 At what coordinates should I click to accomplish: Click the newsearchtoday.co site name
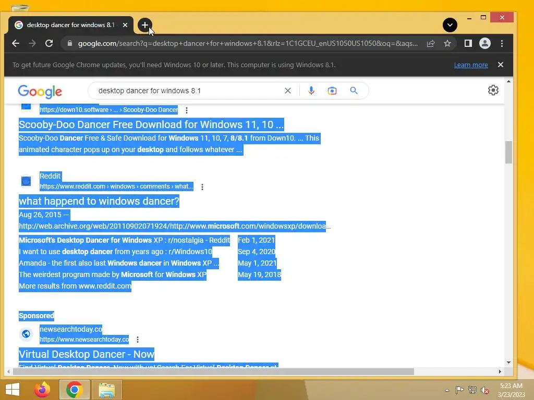click(x=71, y=329)
